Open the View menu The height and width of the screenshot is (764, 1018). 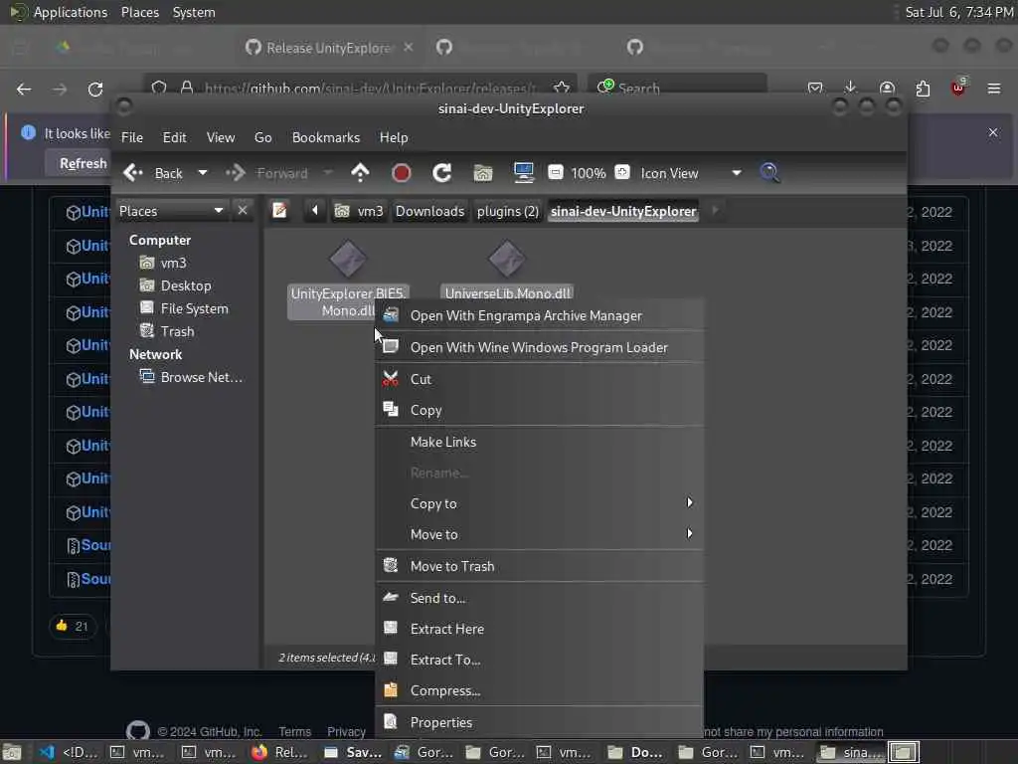221,137
